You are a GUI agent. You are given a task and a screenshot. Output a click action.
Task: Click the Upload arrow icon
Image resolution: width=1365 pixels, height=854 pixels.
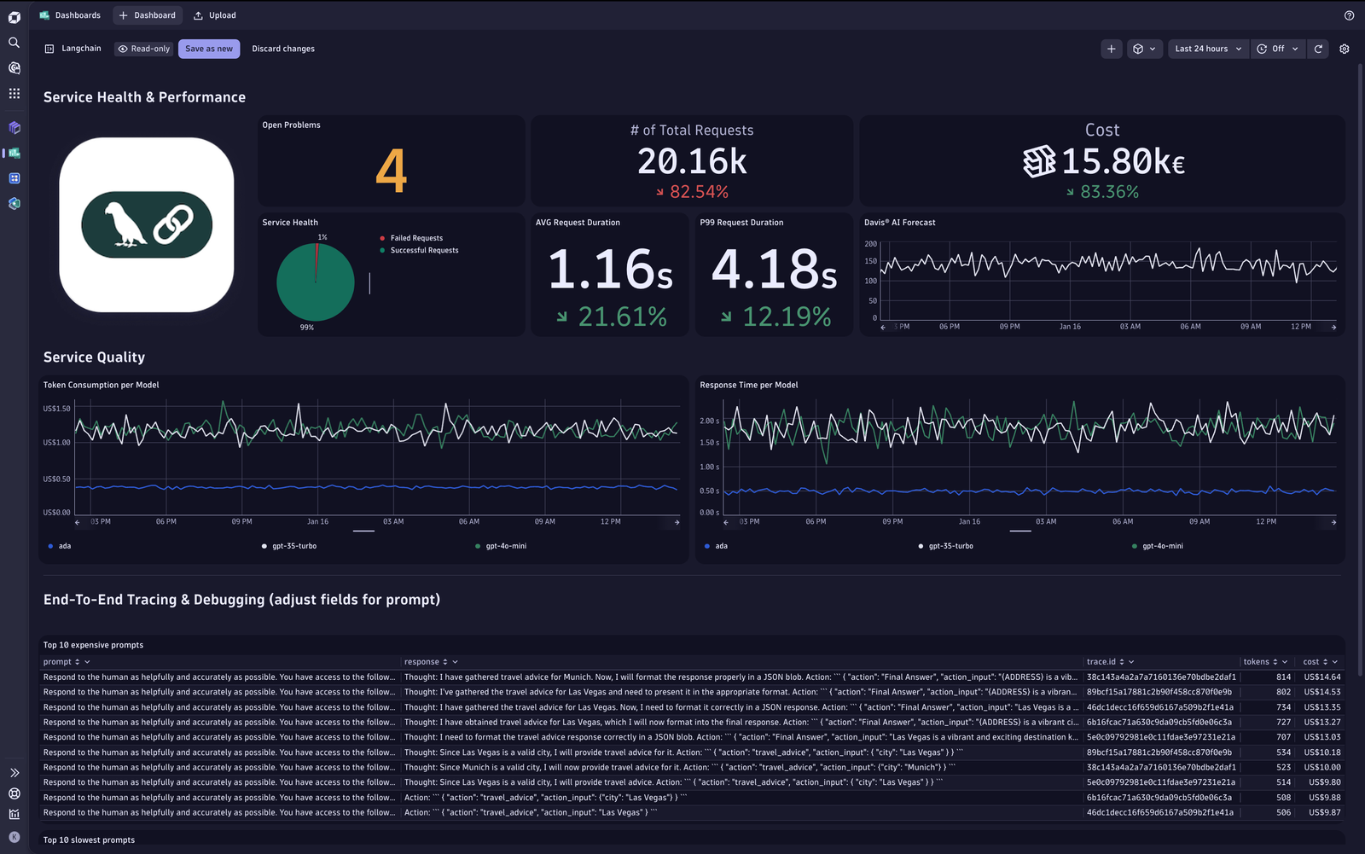click(x=198, y=15)
